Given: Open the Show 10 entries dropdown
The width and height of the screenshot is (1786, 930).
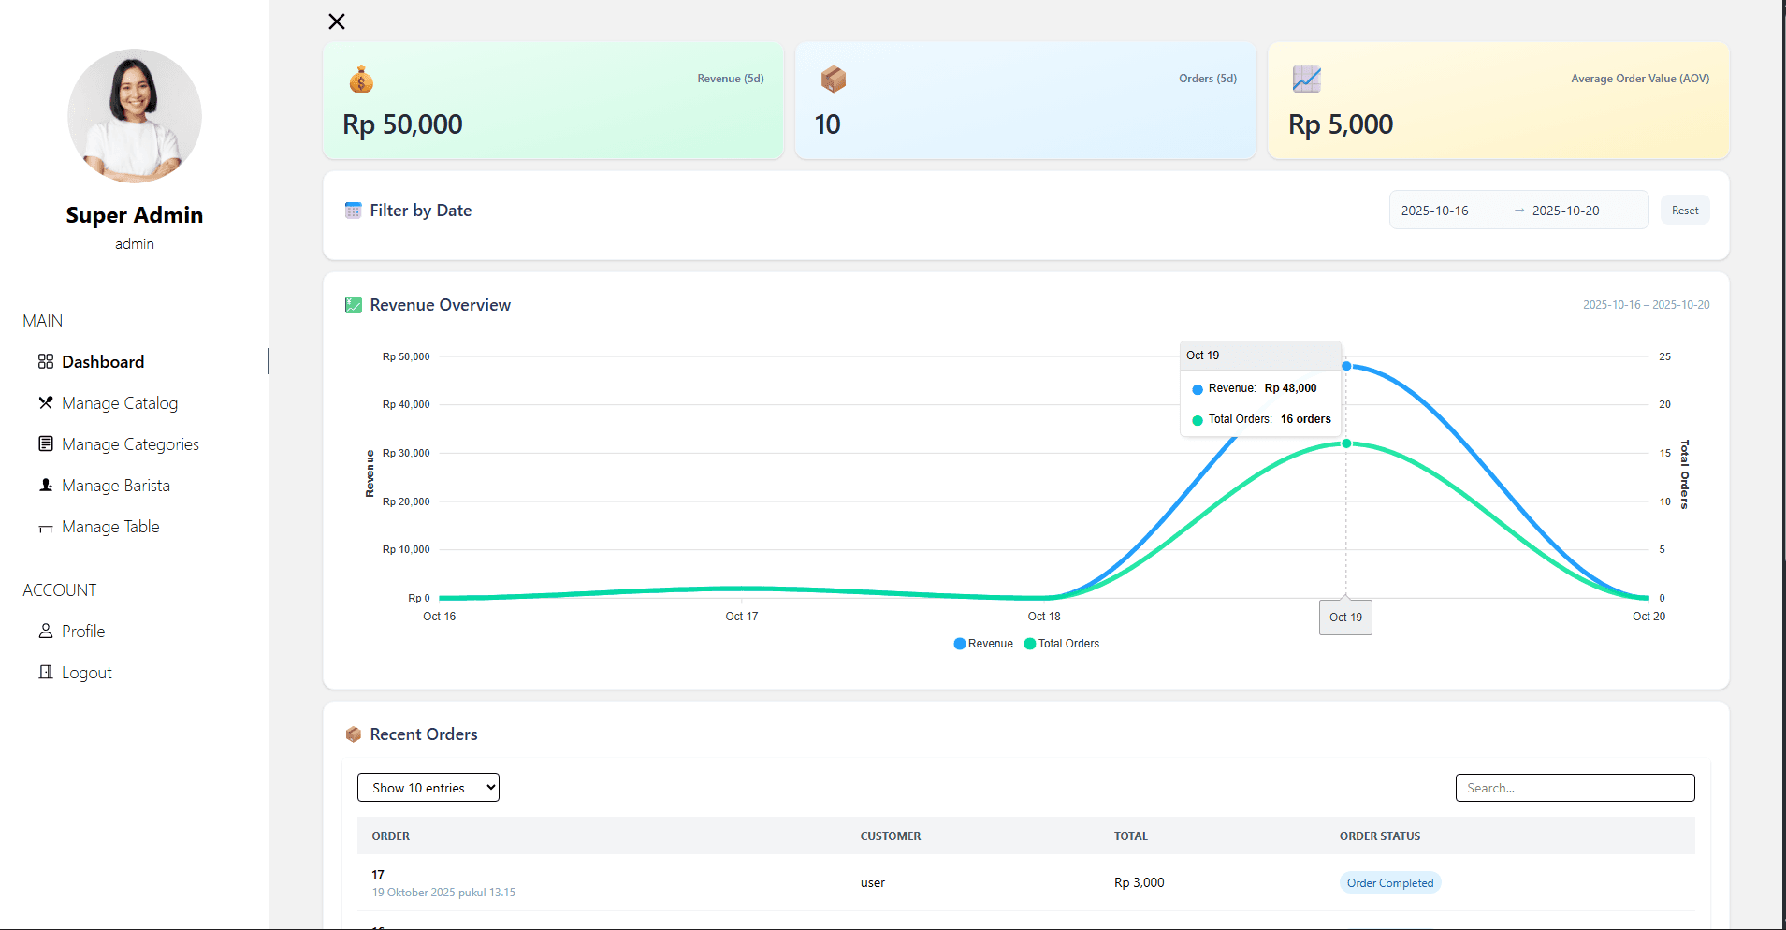Looking at the screenshot, I should 428,788.
